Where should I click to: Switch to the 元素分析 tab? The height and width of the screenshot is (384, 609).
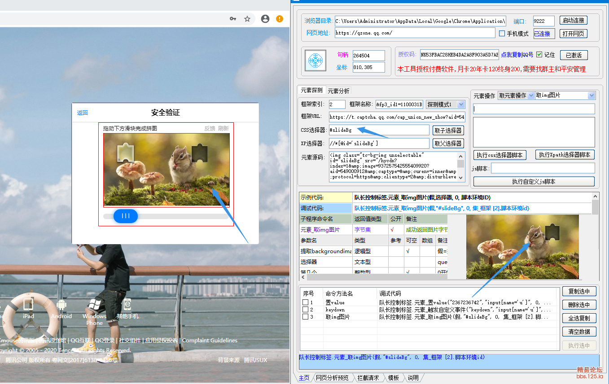click(x=338, y=91)
